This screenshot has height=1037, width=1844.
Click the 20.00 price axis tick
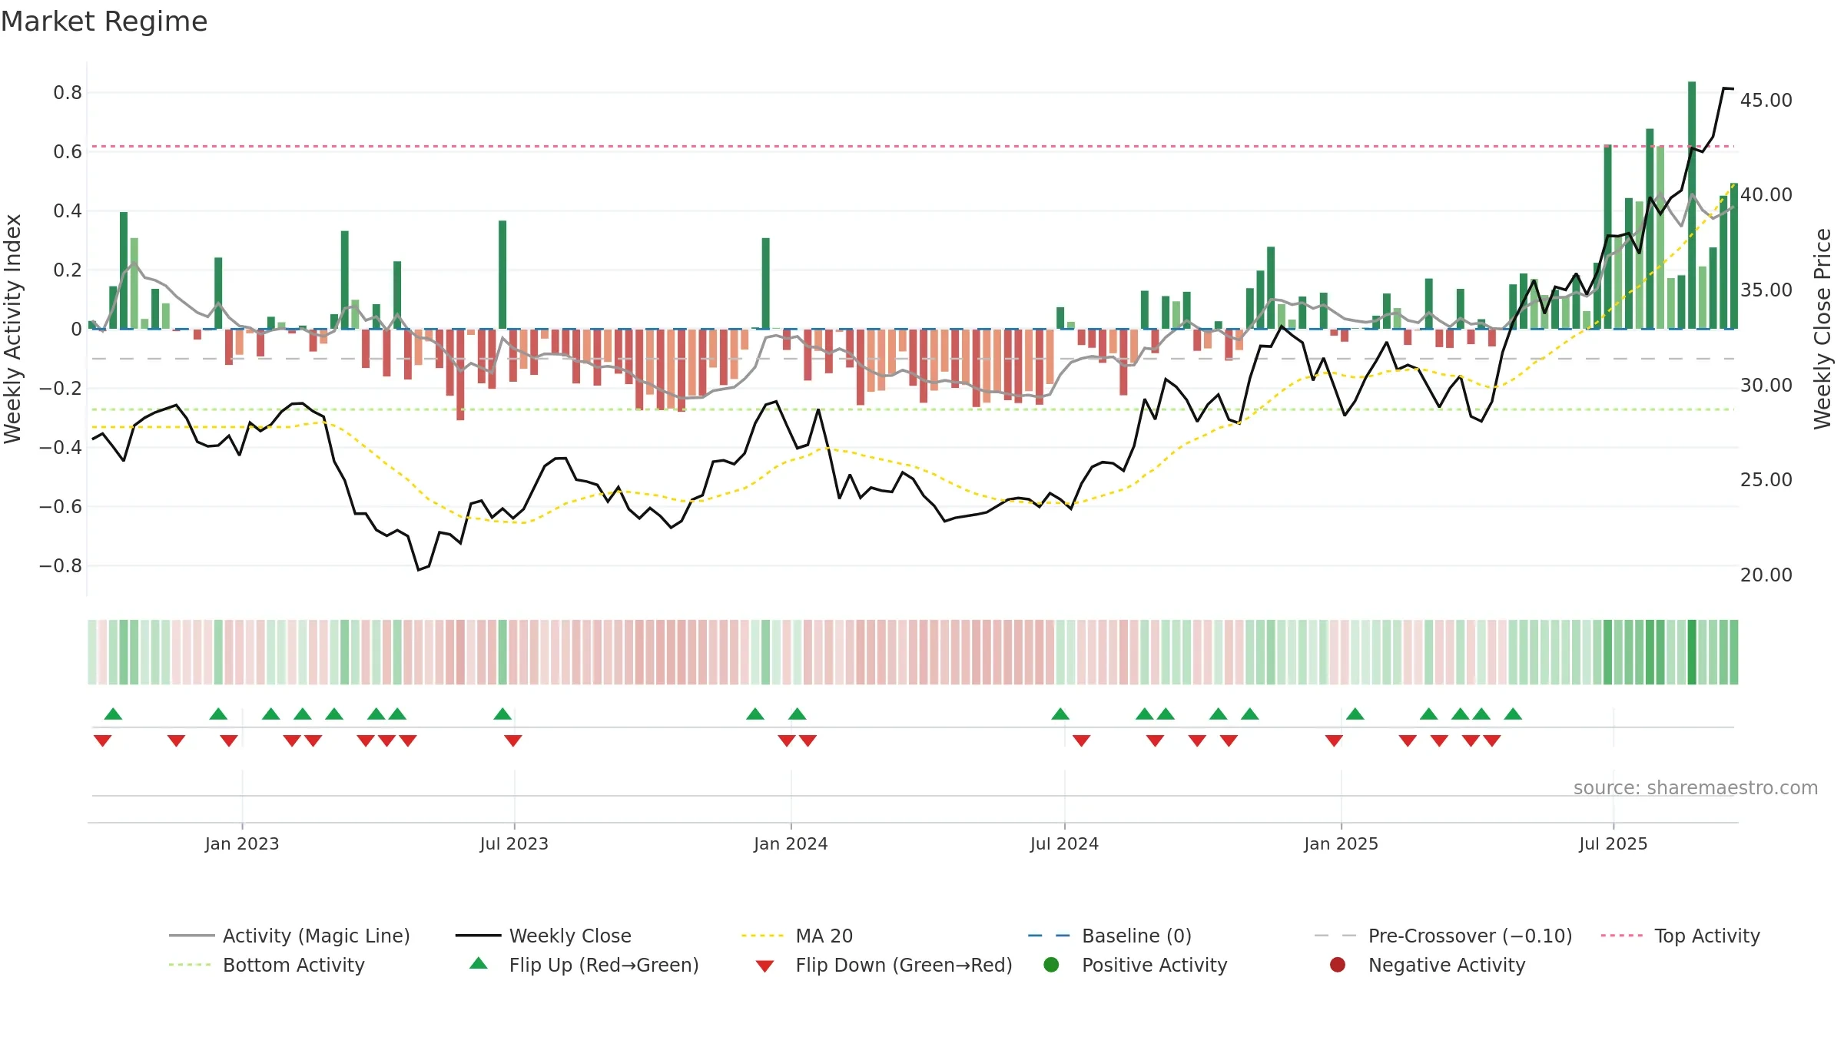tap(1766, 575)
